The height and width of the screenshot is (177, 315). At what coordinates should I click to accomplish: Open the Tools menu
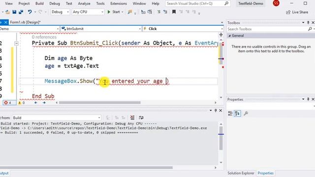[100, 3]
